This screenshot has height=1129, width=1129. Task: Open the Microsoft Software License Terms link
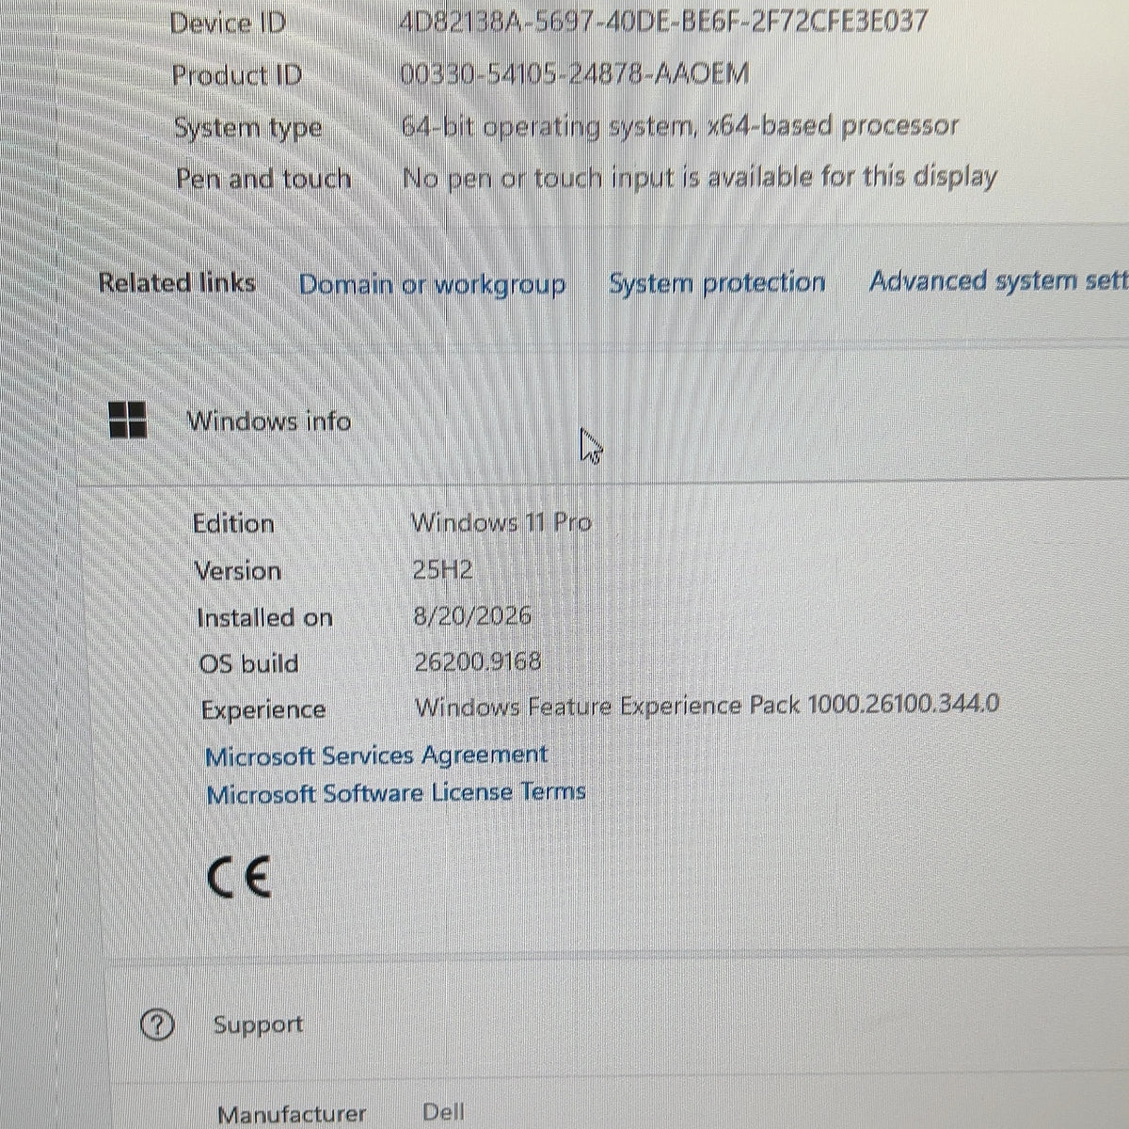tap(396, 793)
